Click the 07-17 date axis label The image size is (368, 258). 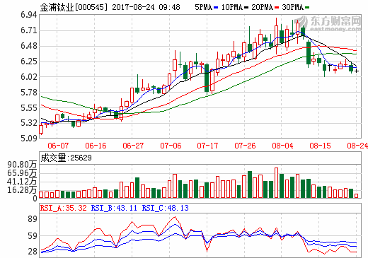pyautogui.click(x=207, y=146)
